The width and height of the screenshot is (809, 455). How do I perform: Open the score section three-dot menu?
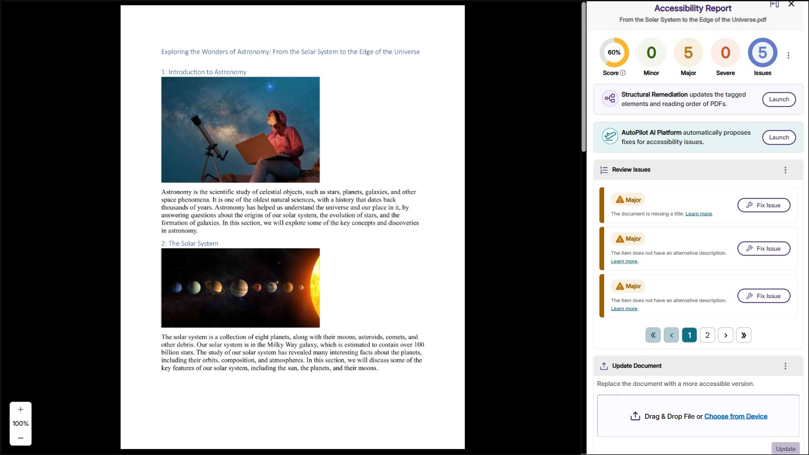pyautogui.click(x=788, y=54)
